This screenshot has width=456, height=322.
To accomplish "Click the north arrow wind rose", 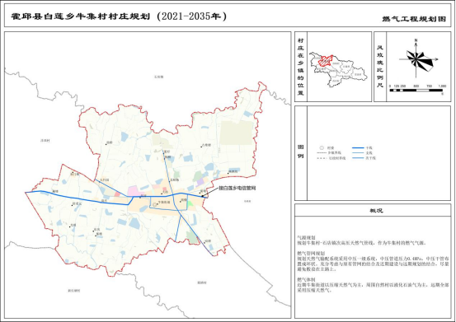I will [x=417, y=58].
